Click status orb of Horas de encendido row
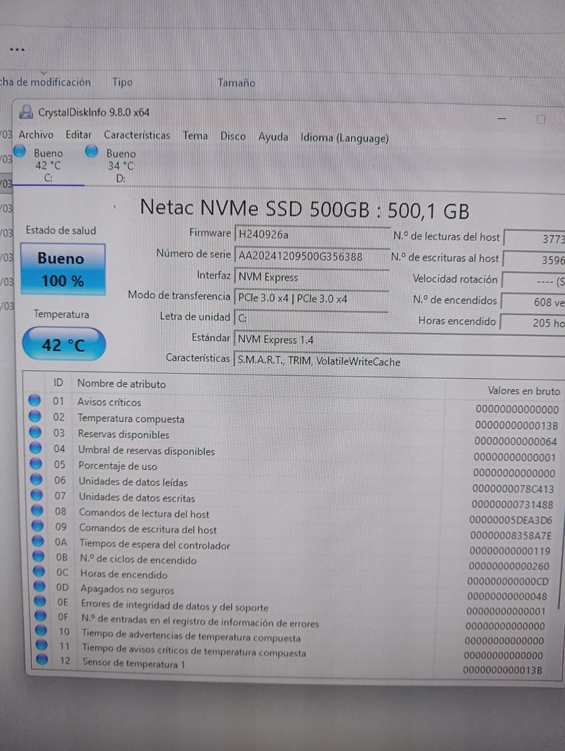Image resolution: width=565 pixels, height=751 pixels. (40, 571)
